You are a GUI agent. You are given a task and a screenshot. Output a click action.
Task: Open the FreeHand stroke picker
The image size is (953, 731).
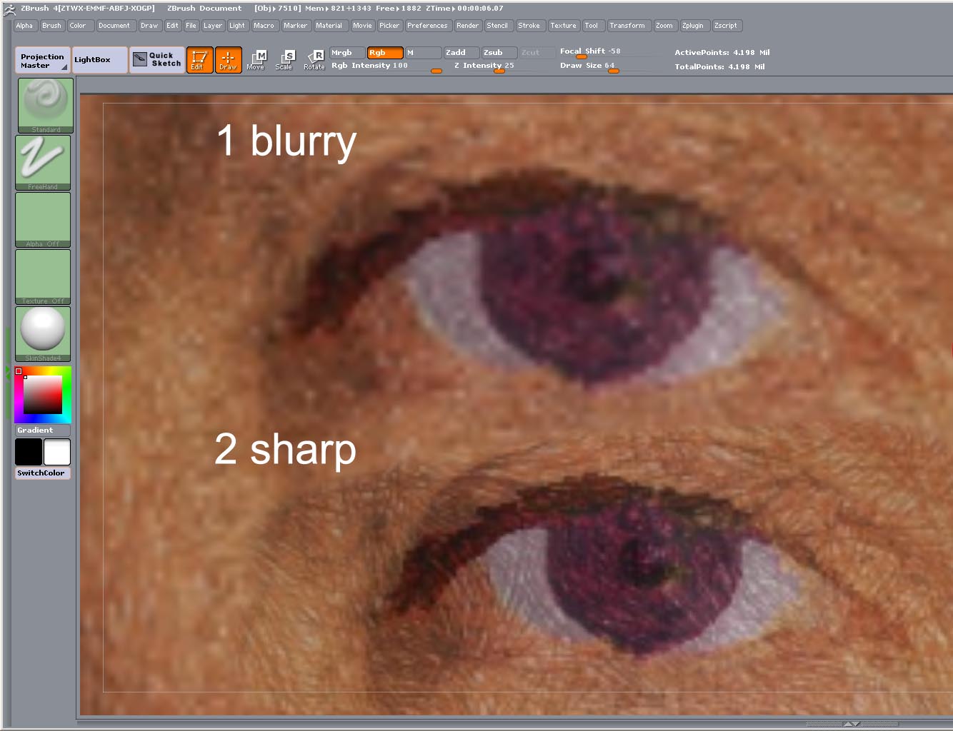[x=42, y=161]
